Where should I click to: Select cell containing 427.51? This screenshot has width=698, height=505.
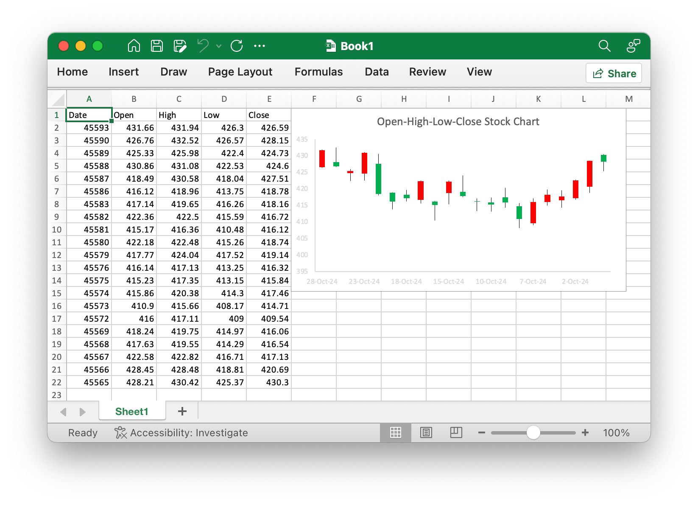tap(269, 179)
